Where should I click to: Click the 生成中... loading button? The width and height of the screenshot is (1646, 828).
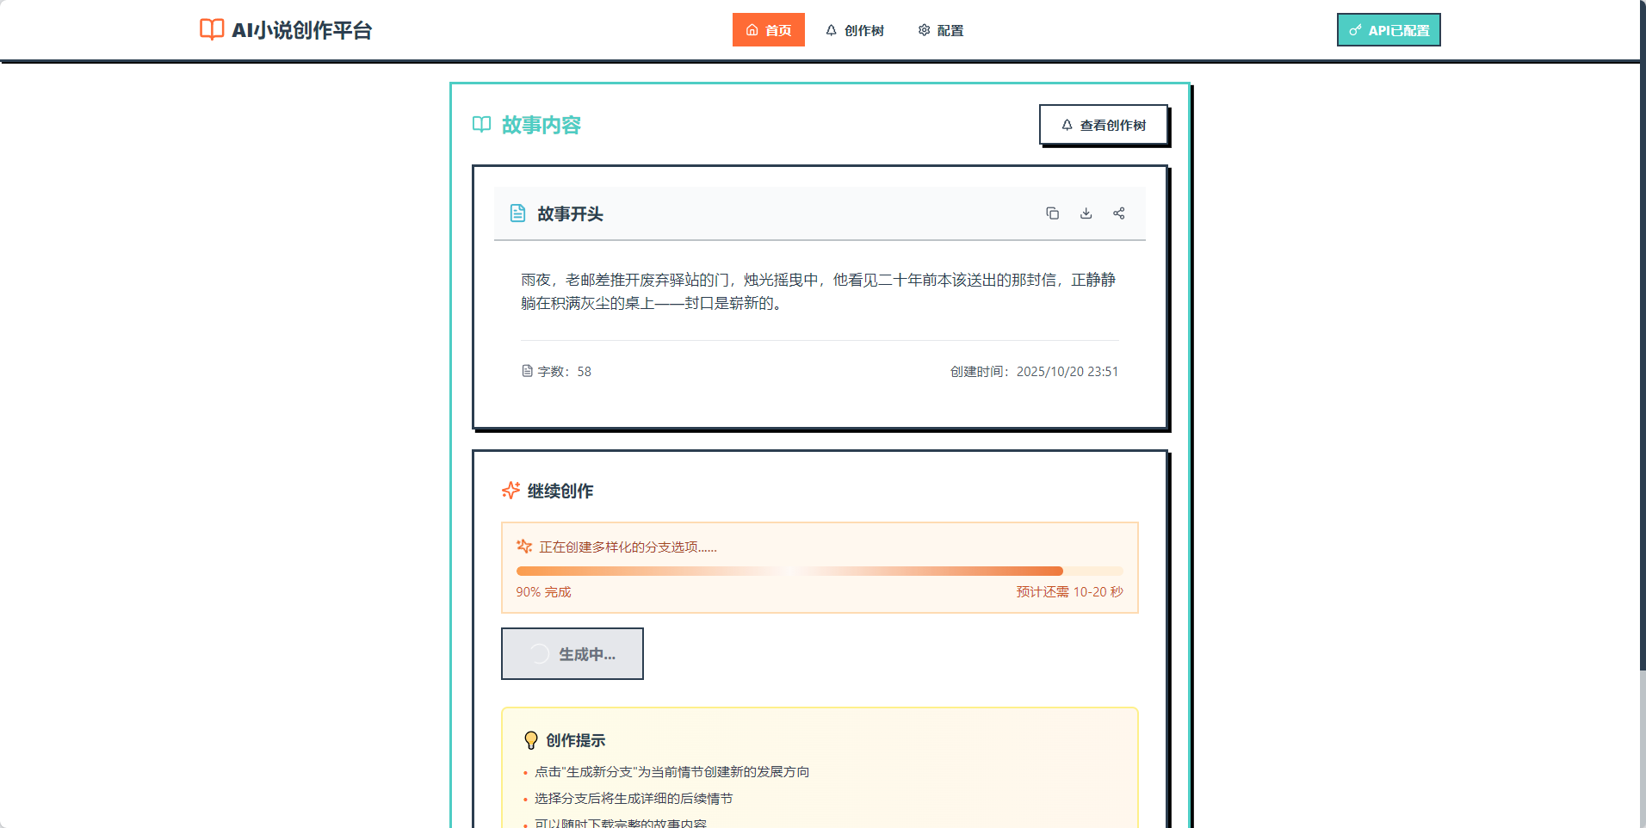point(572,653)
